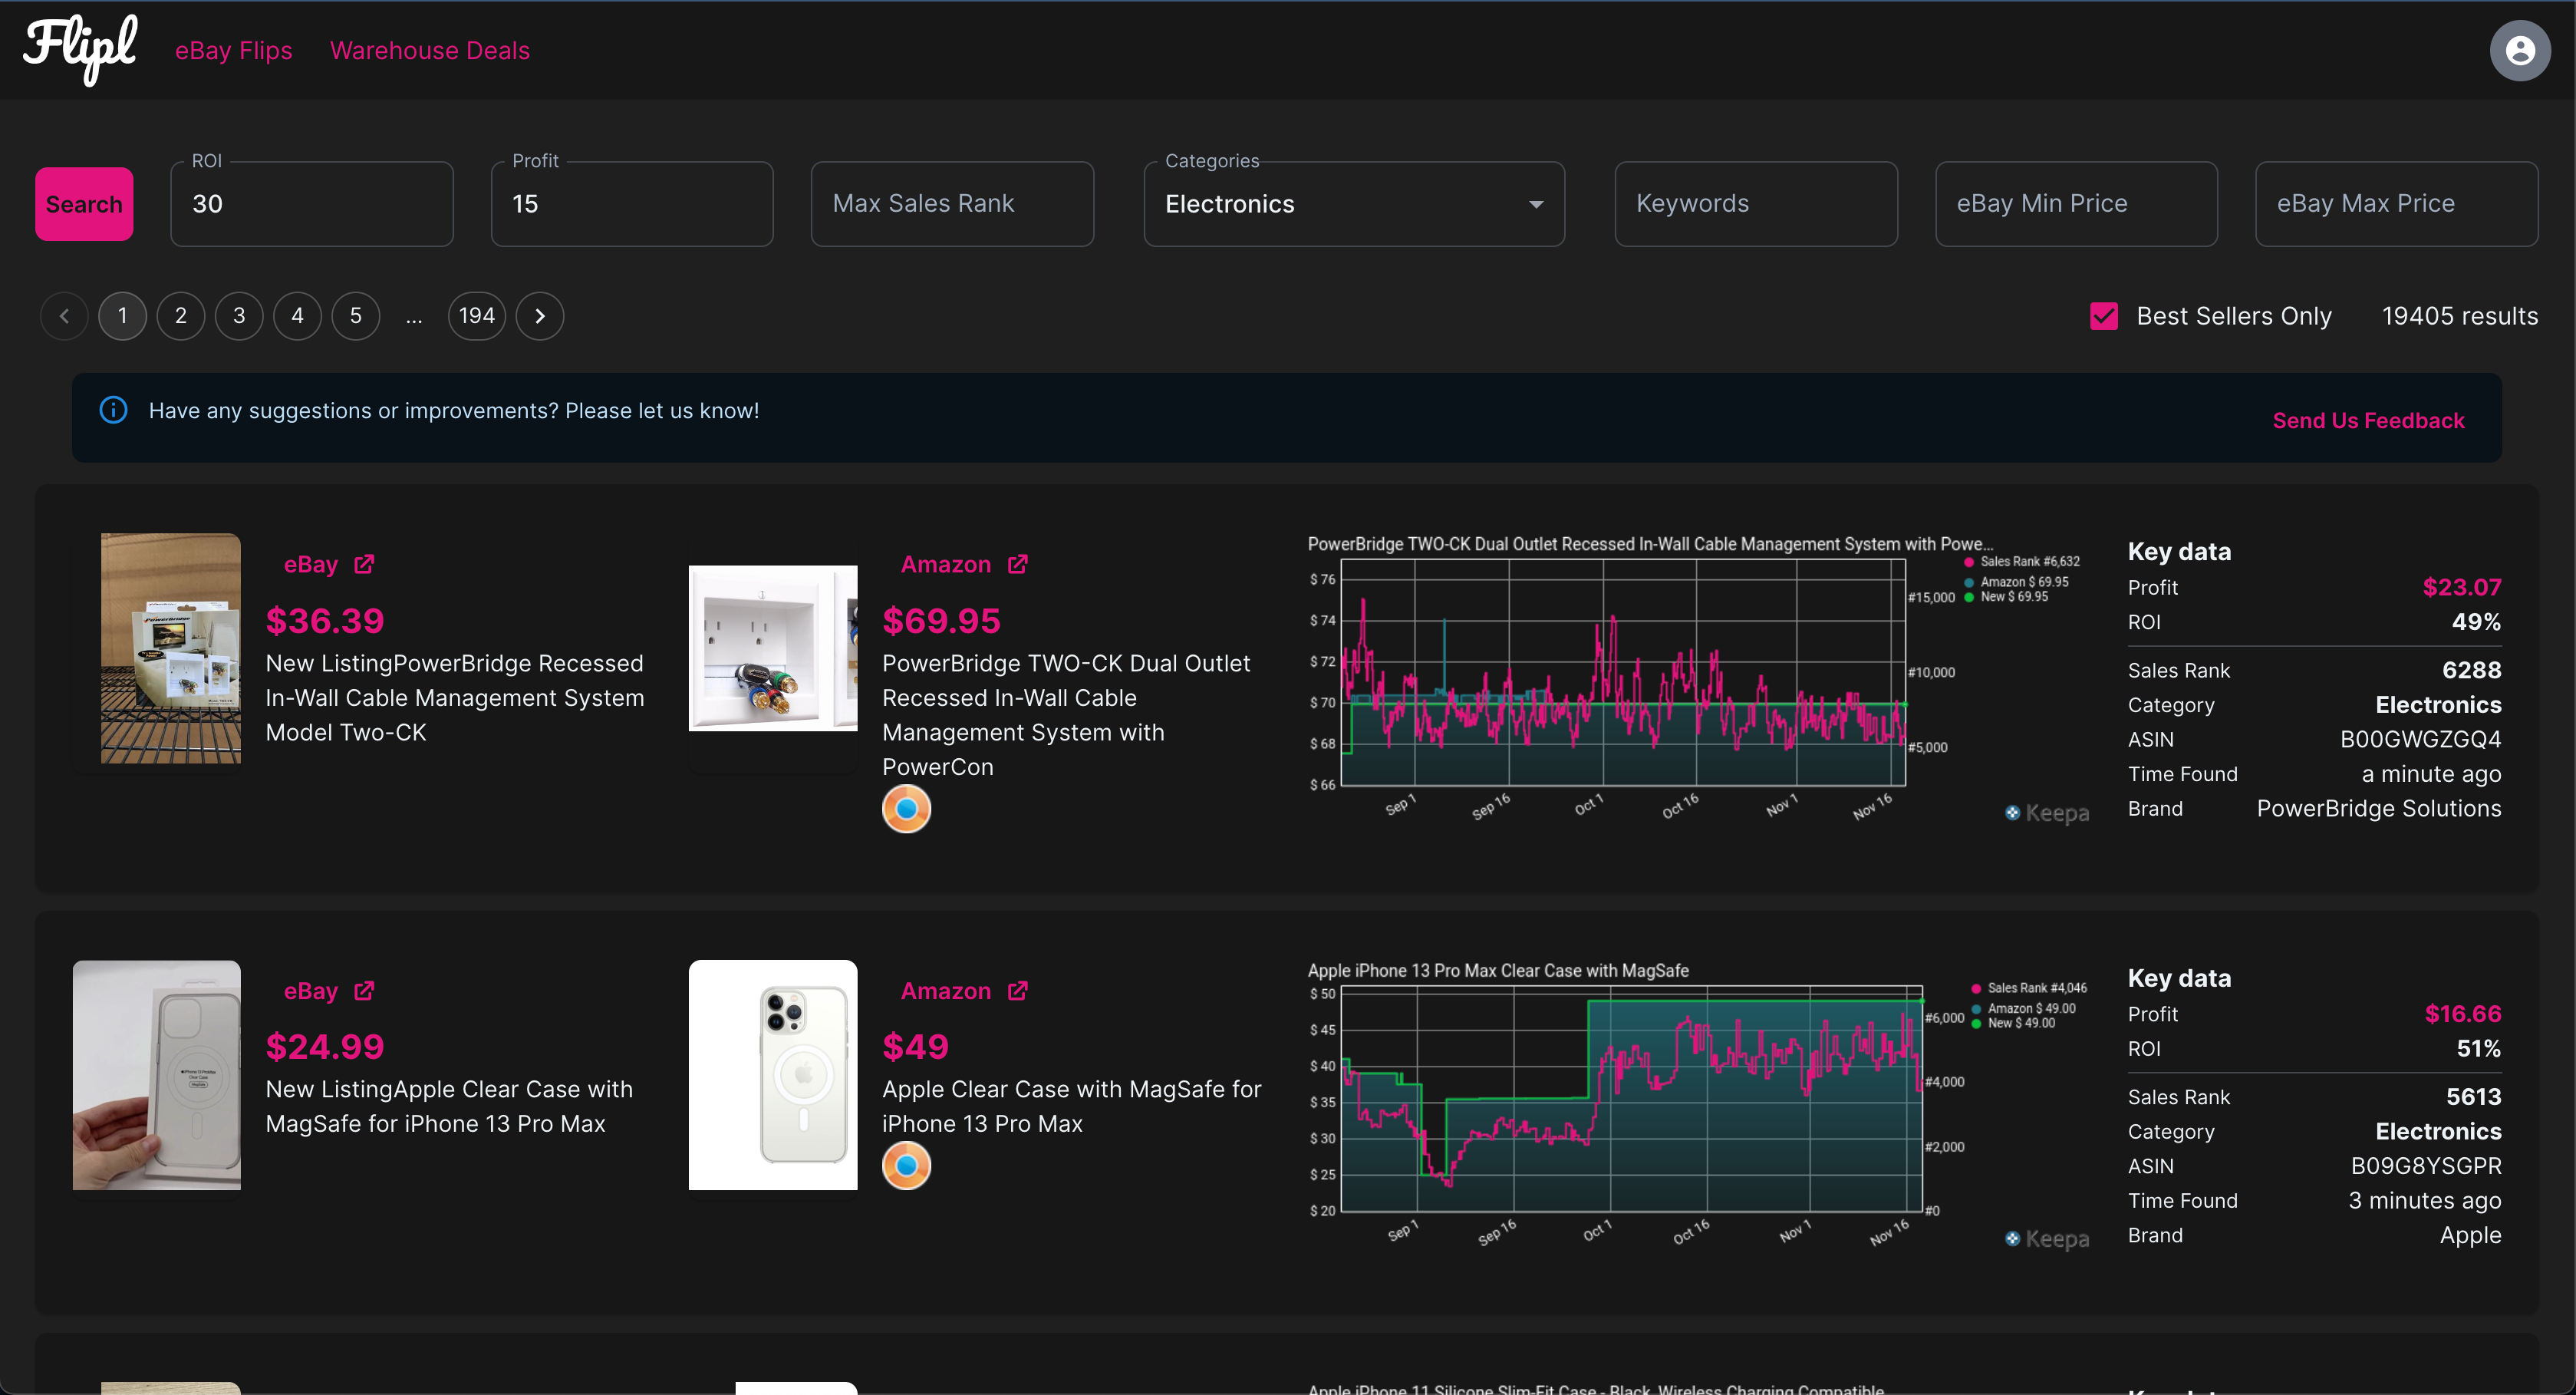Screen dimensions: 2576x1395
Task: Switch to Warehouse Deals tab
Action: click(x=430, y=50)
